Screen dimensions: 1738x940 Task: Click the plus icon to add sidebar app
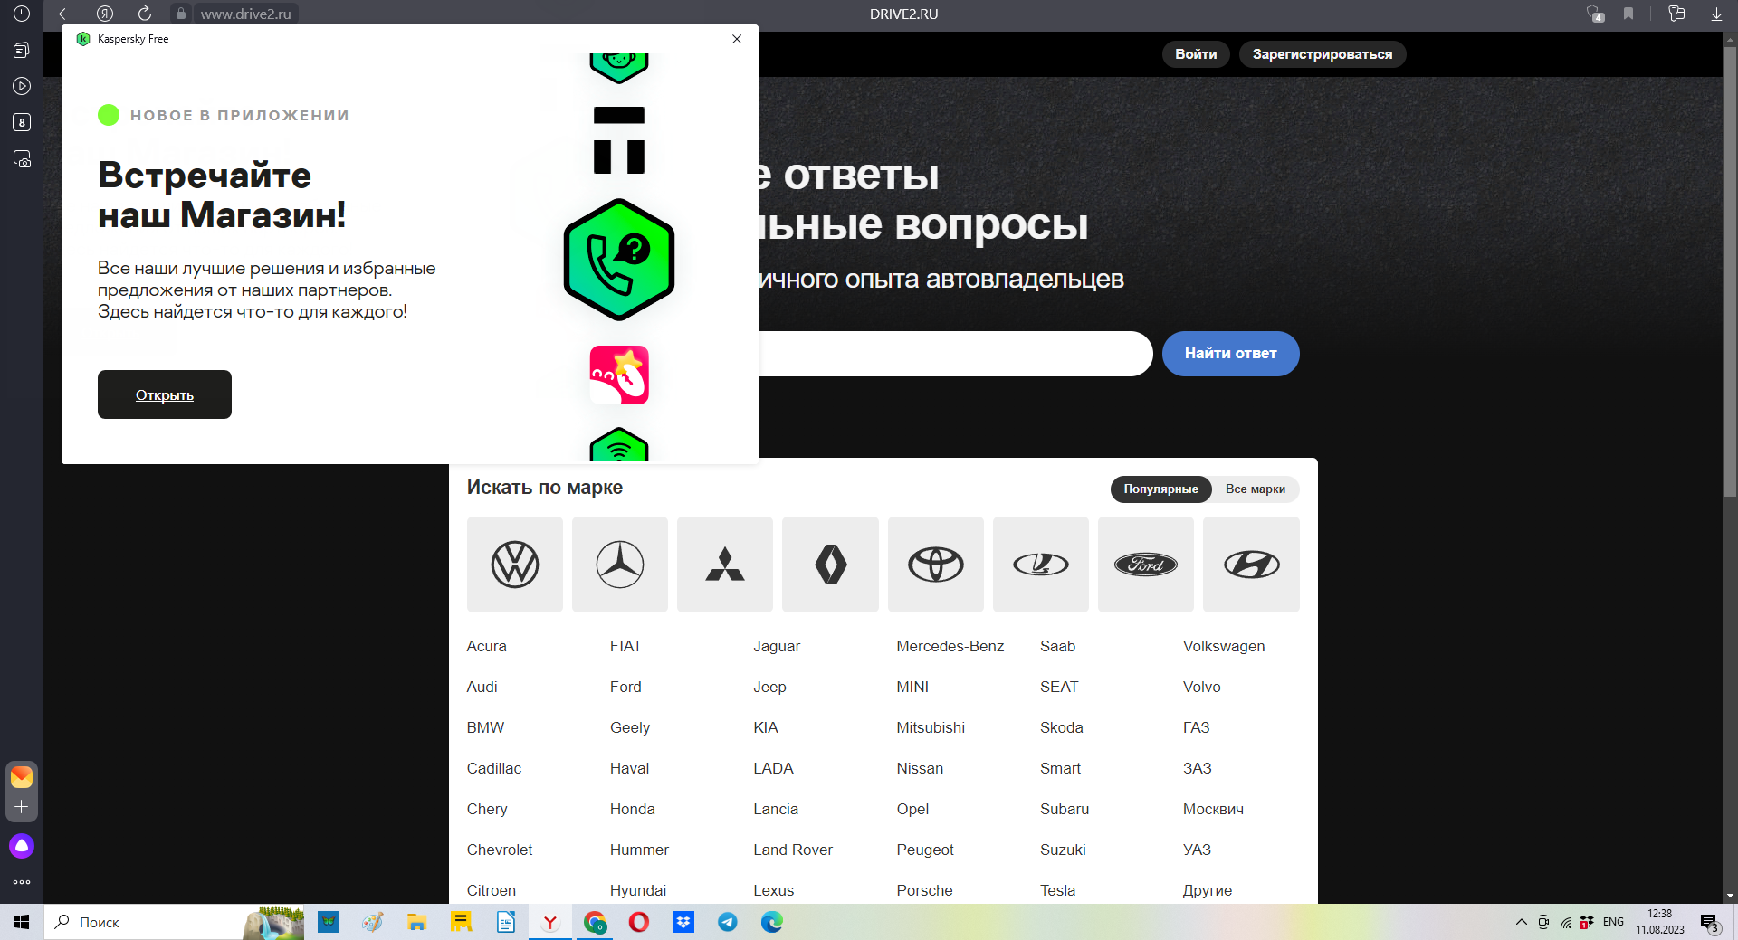pyautogui.click(x=22, y=807)
